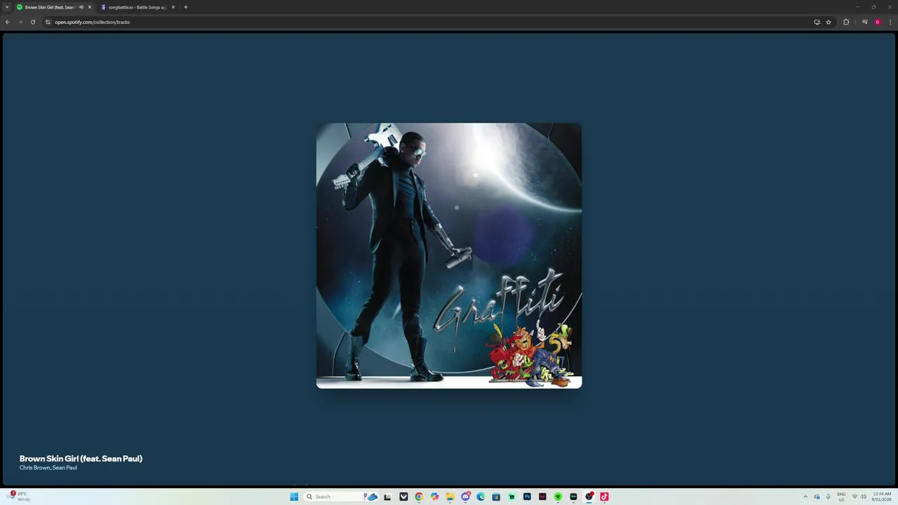This screenshot has height=505, width=898.
Task: Open the Windows Start menu
Action: click(x=294, y=497)
